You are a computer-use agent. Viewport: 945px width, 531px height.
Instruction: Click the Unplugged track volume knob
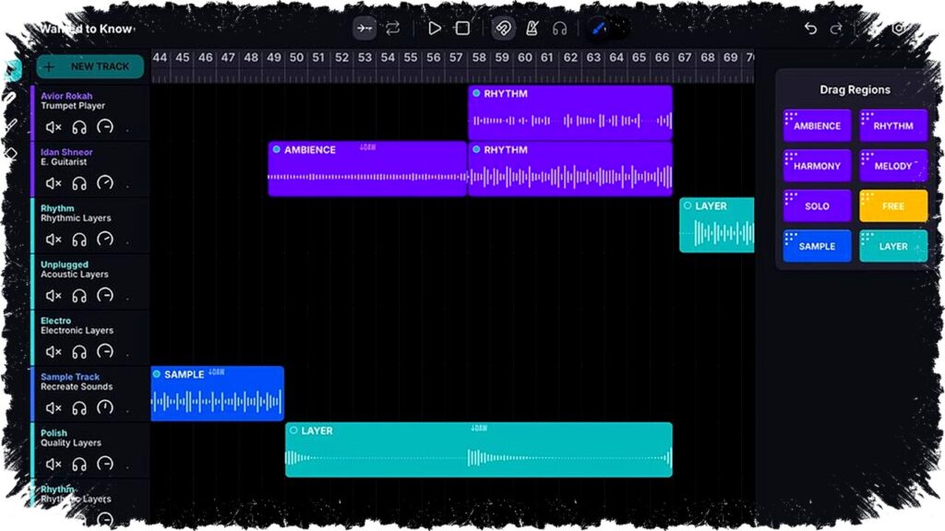click(x=105, y=295)
